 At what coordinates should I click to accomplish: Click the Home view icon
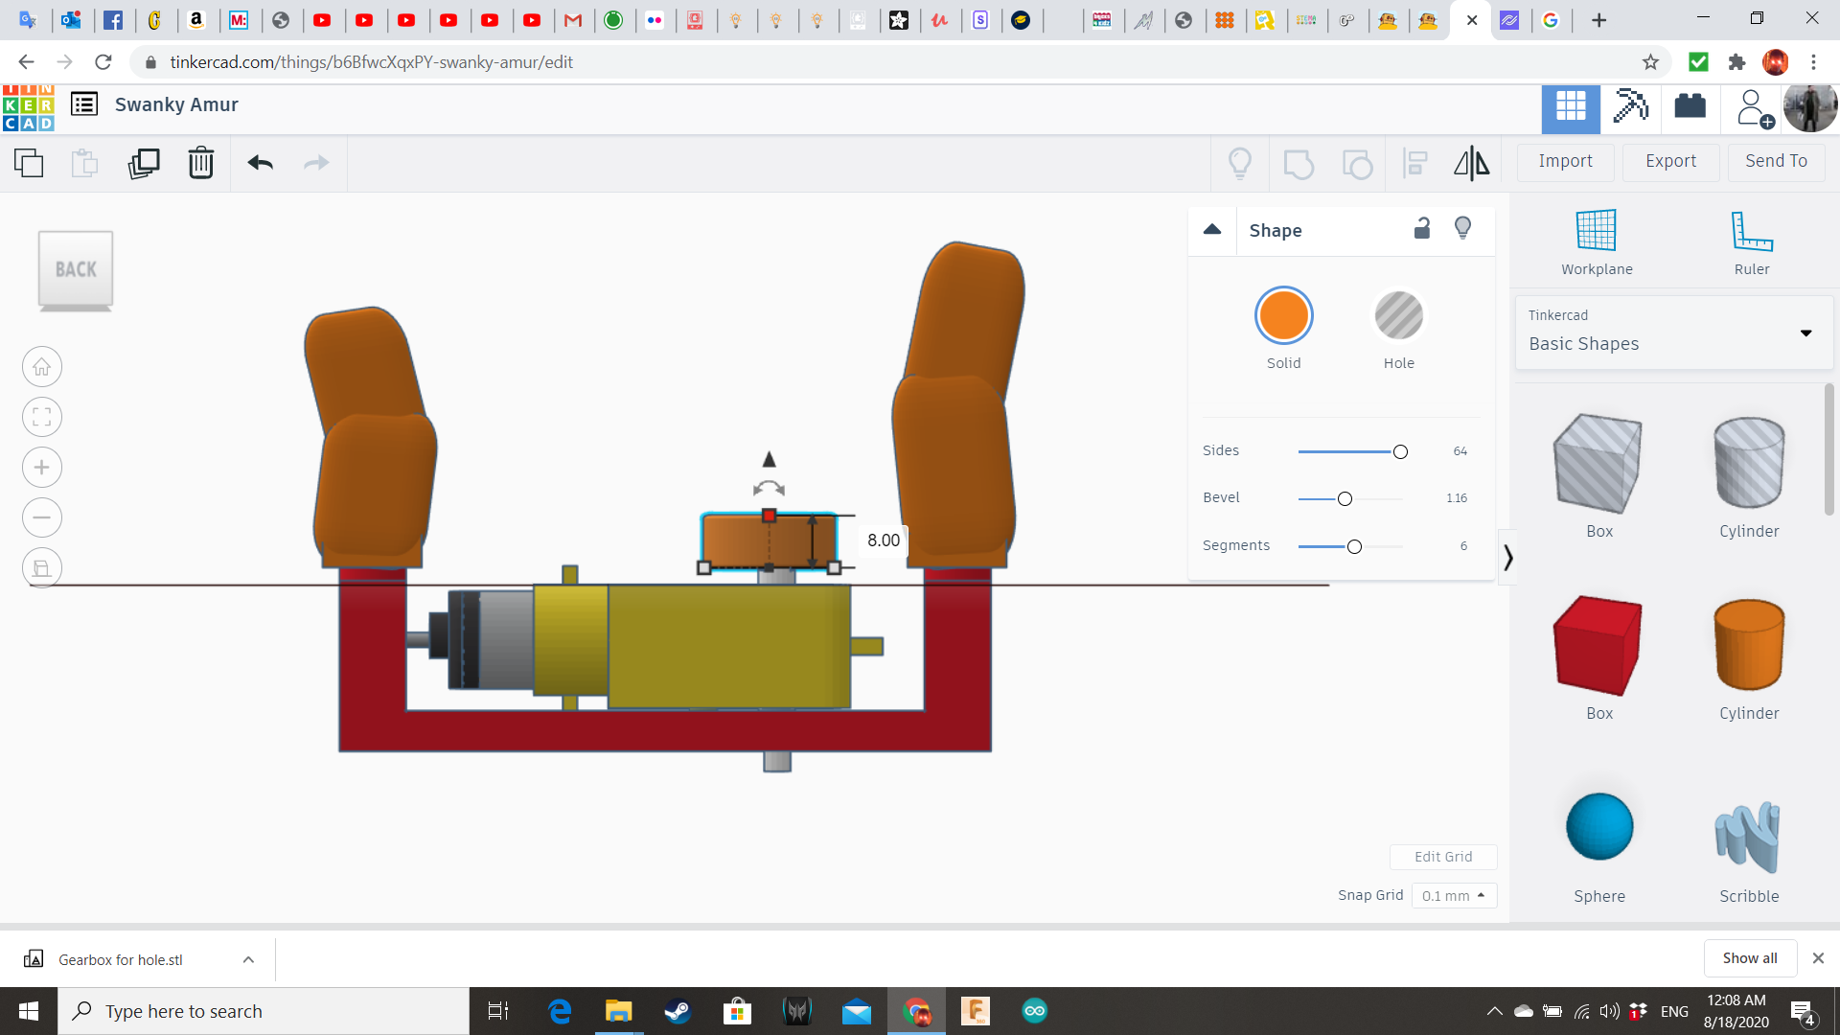point(42,367)
